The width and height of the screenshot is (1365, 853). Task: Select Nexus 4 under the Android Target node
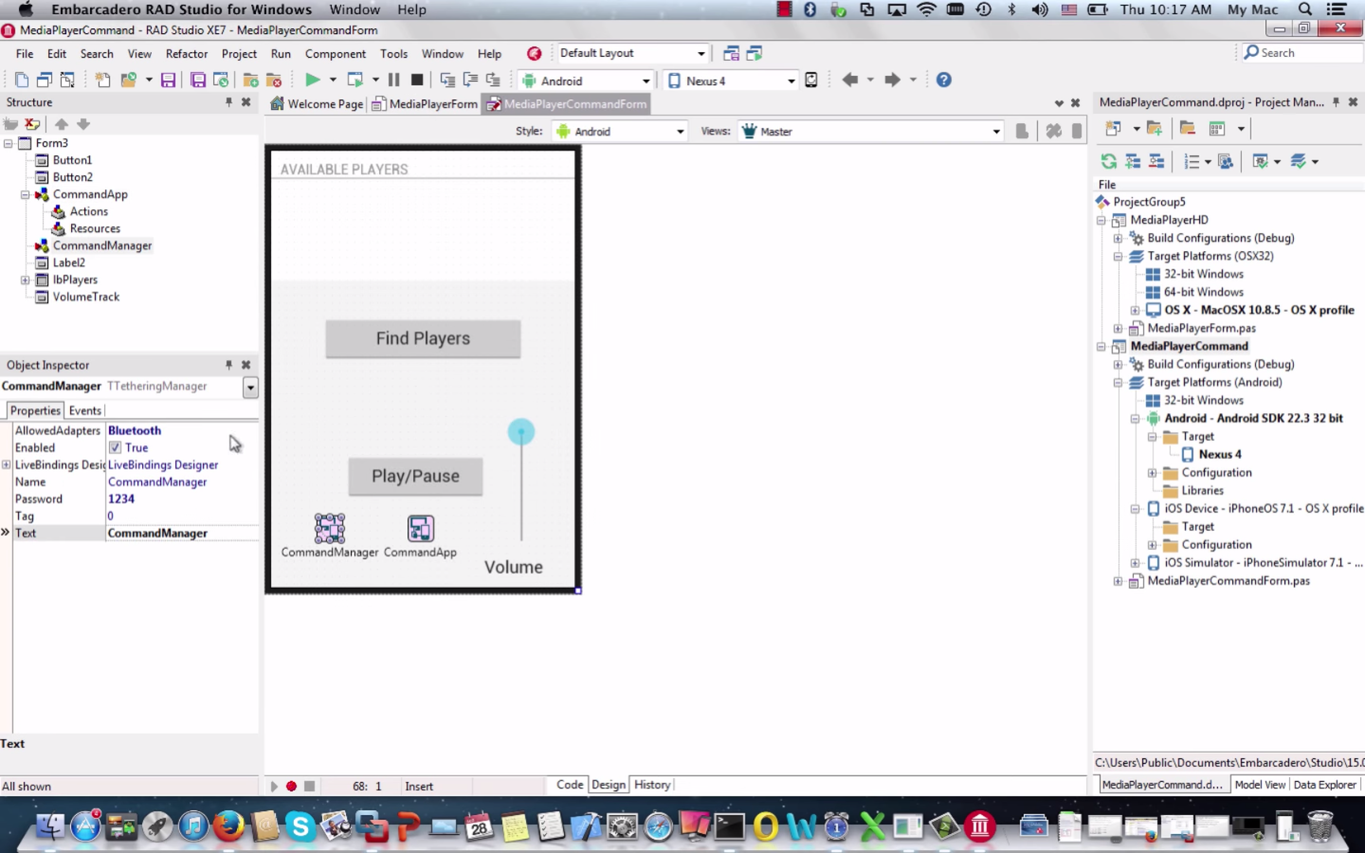point(1220,455)
